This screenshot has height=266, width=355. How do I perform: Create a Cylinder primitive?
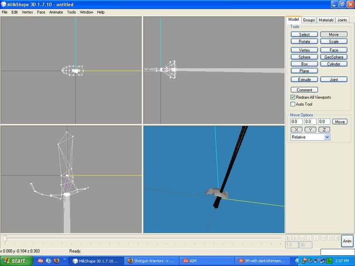click(334, 64)
